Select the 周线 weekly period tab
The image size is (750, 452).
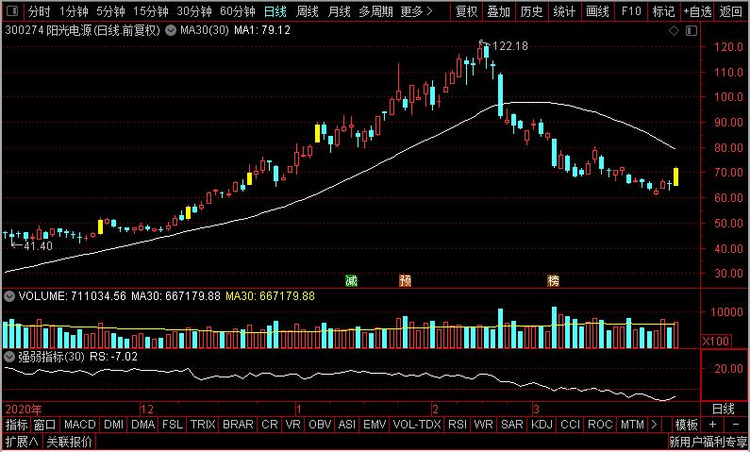pos(308,11)
